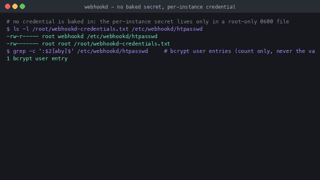The image size is (320, 180).
Task: Click the 'grep -c' command text
Action: point(24,51)
